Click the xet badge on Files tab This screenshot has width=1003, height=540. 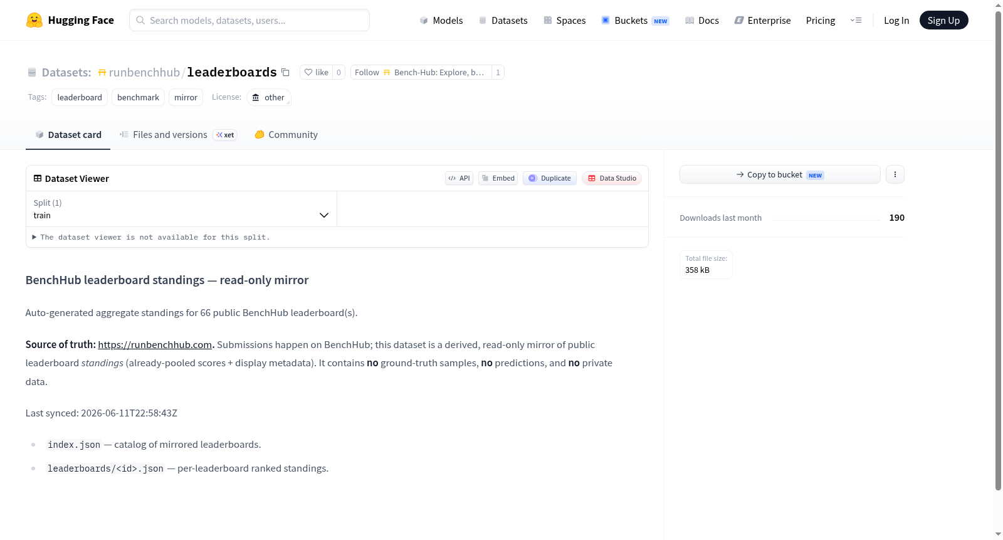click(x=225, y=135)
